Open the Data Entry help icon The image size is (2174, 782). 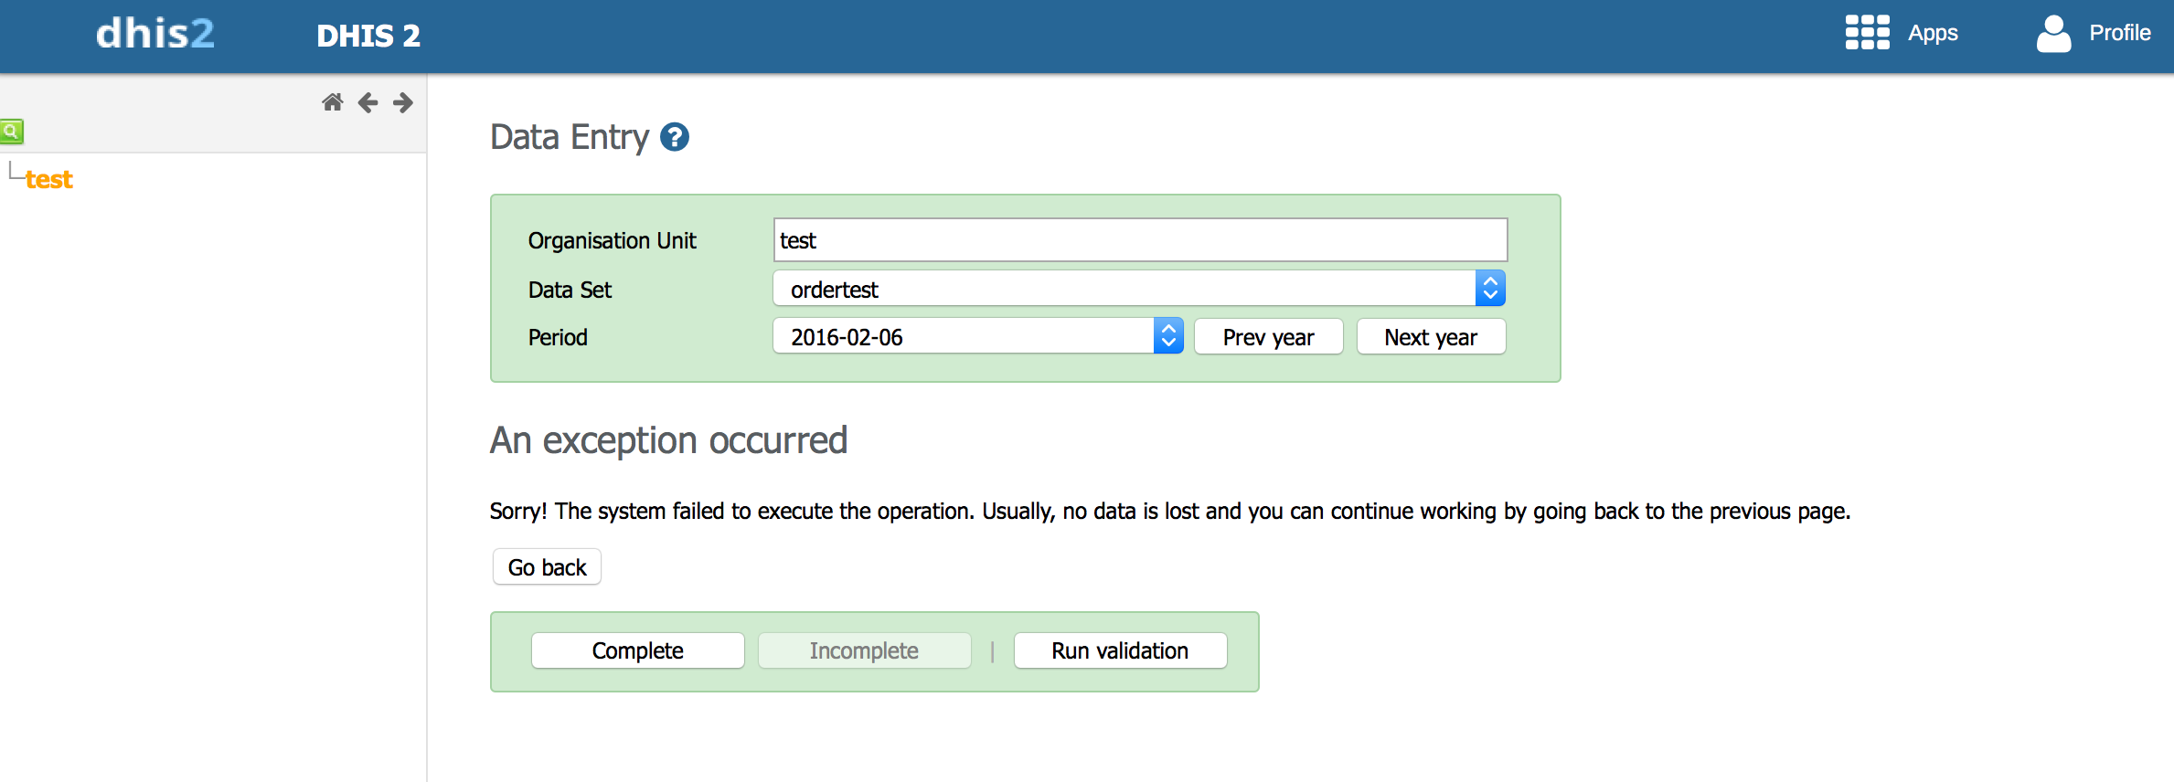[675, 137]
